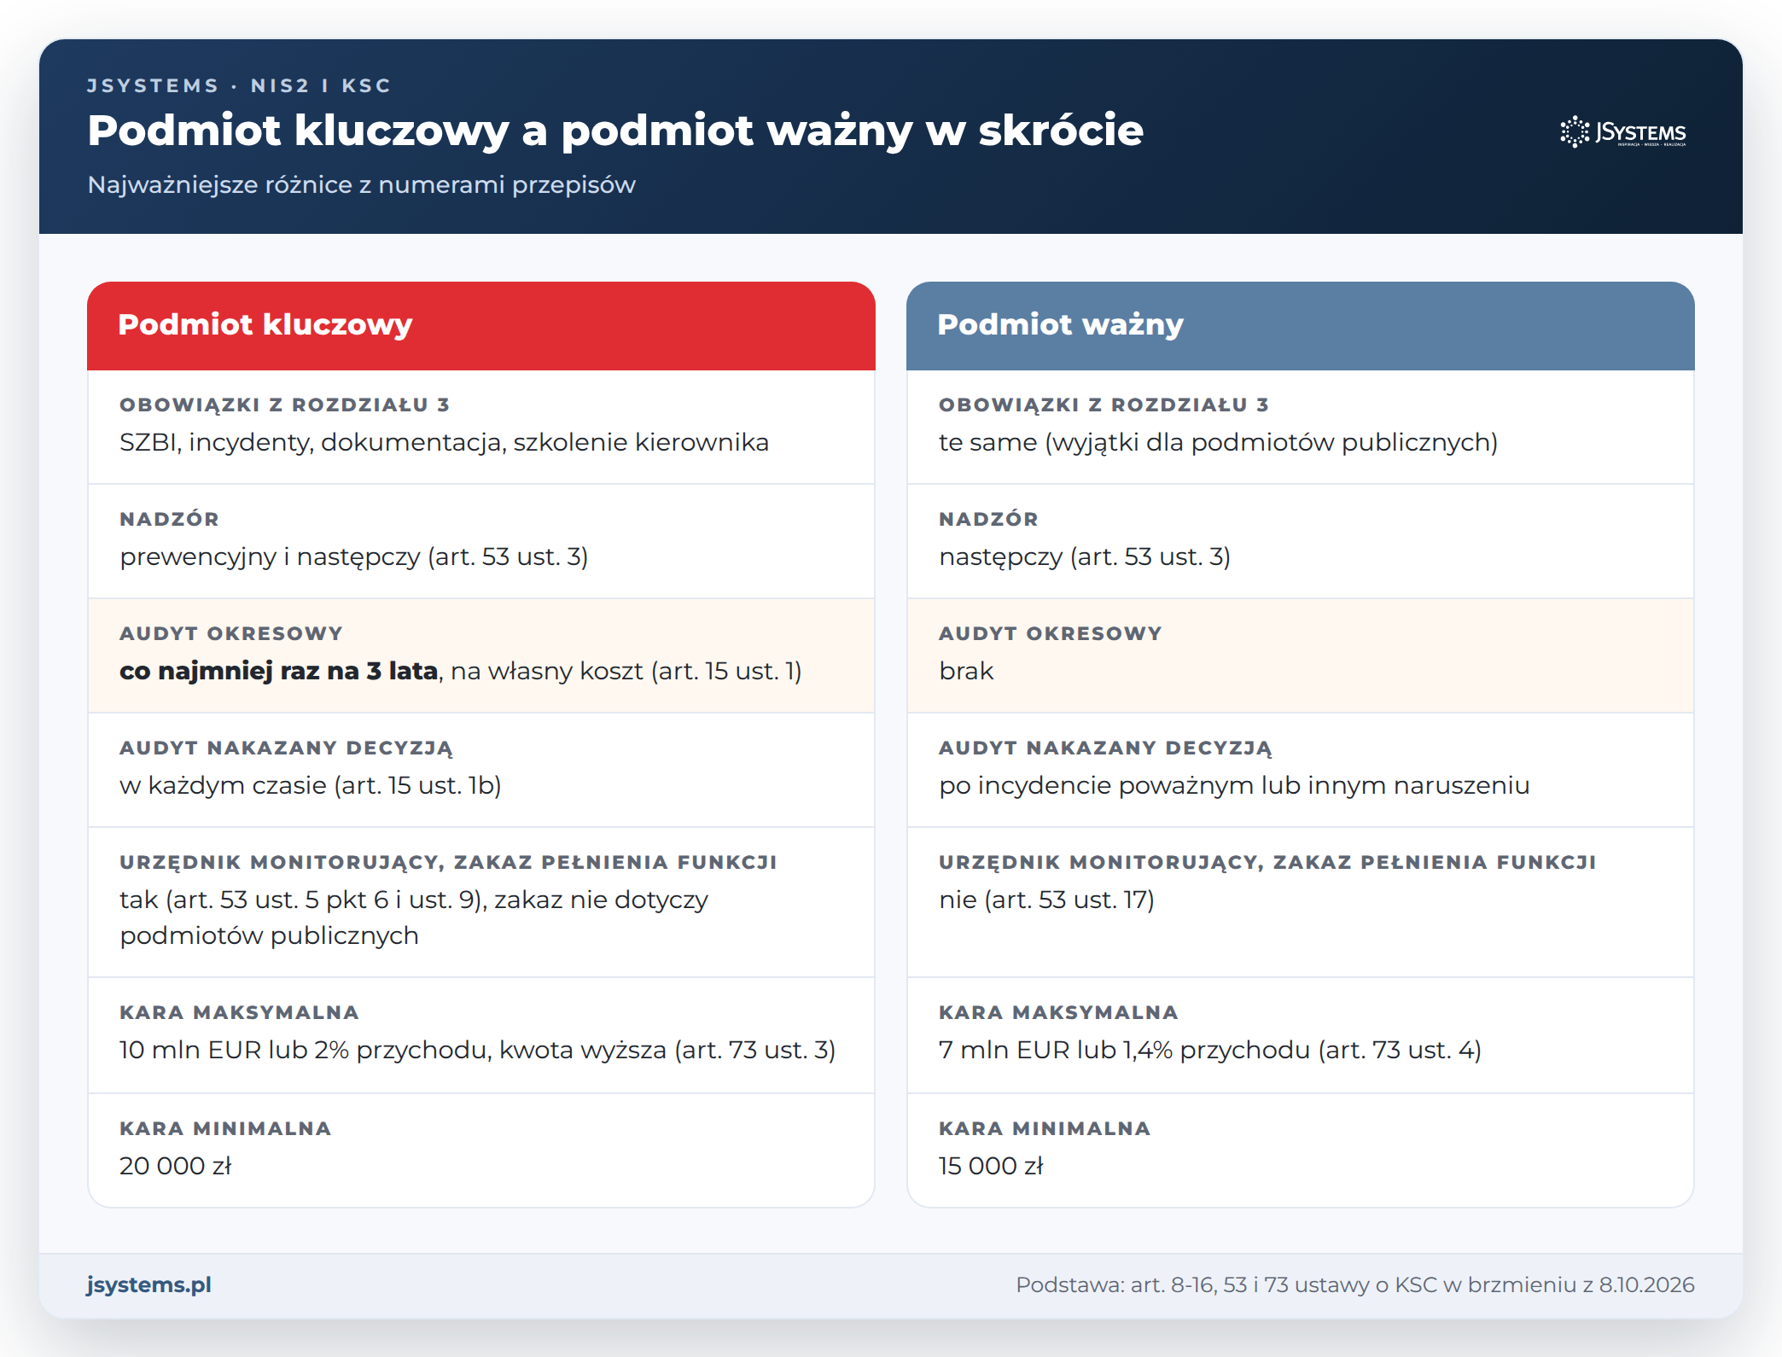
Task: Select the red 'Podmiot kluczowy' column header
Action: pos(481,325)
